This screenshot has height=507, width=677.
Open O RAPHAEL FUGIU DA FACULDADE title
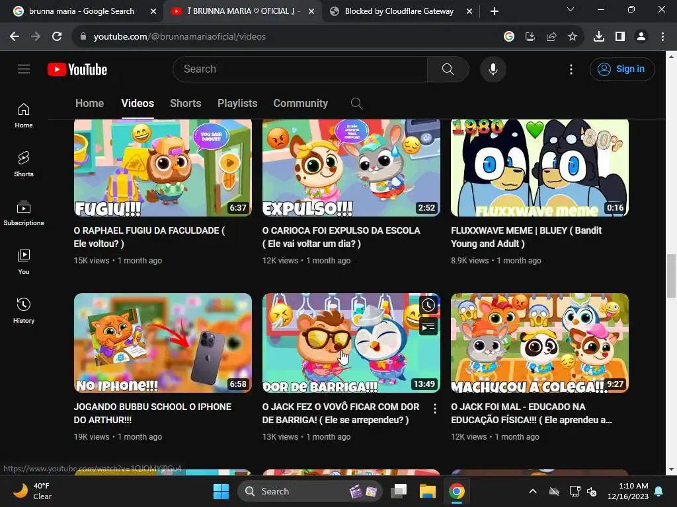pyautogui.click(x=149, y=237)
